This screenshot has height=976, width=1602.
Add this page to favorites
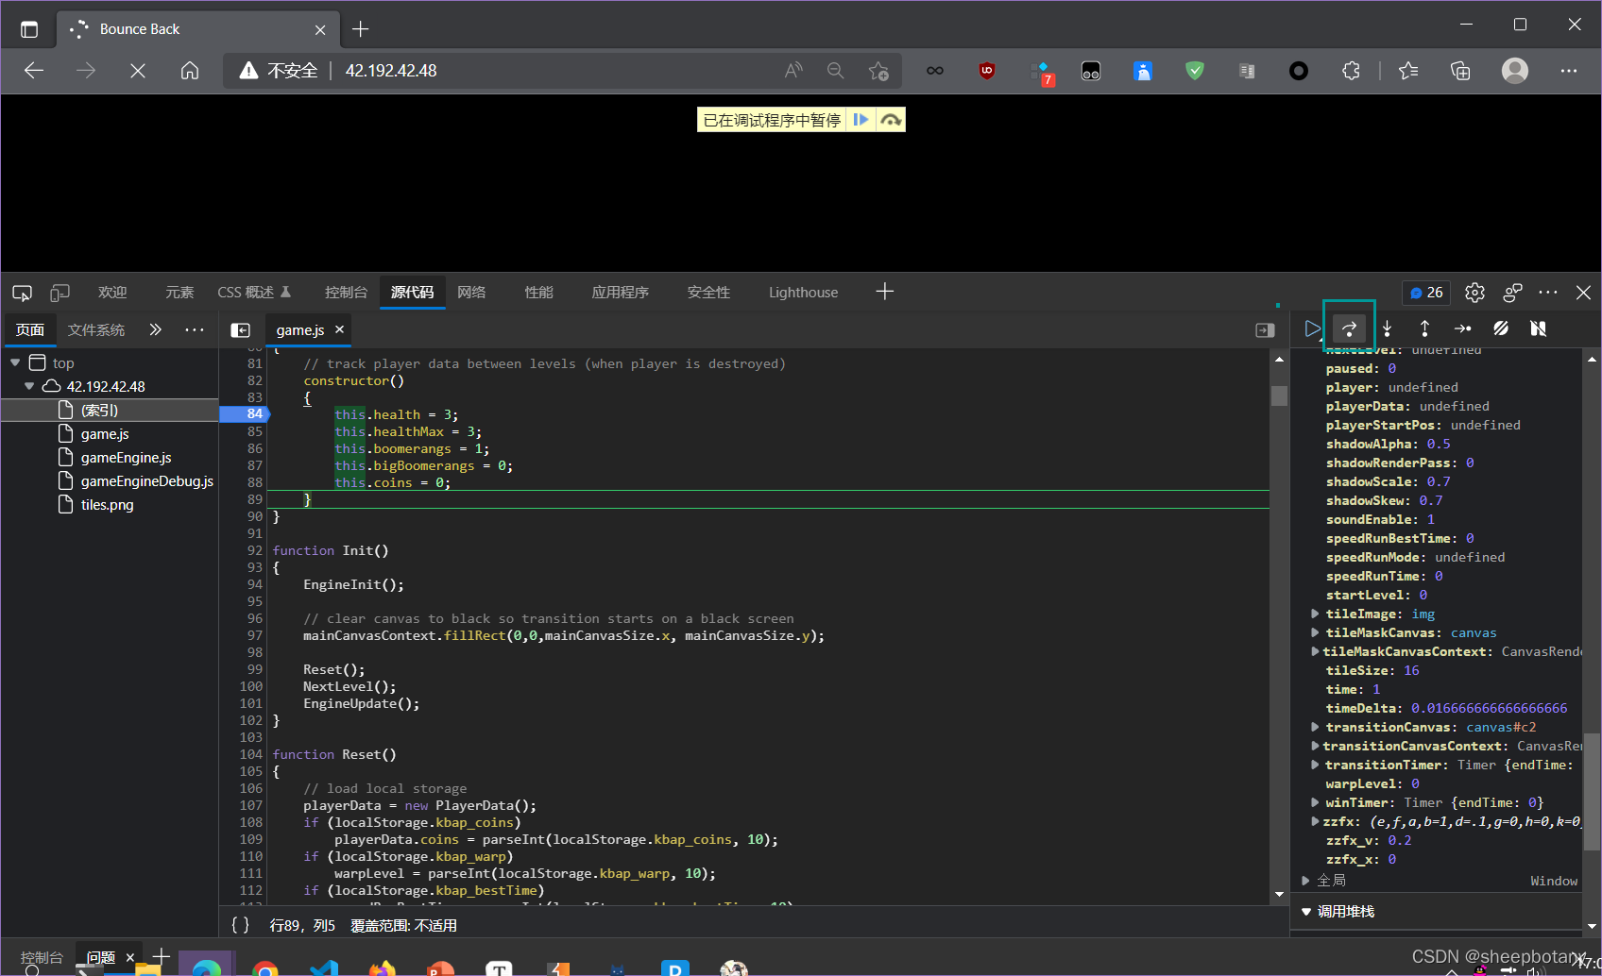[x=878, y=71]
